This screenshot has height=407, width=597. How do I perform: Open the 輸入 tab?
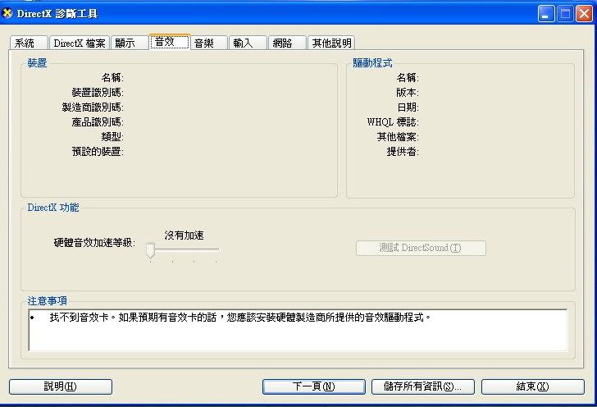tap(248, 43)
